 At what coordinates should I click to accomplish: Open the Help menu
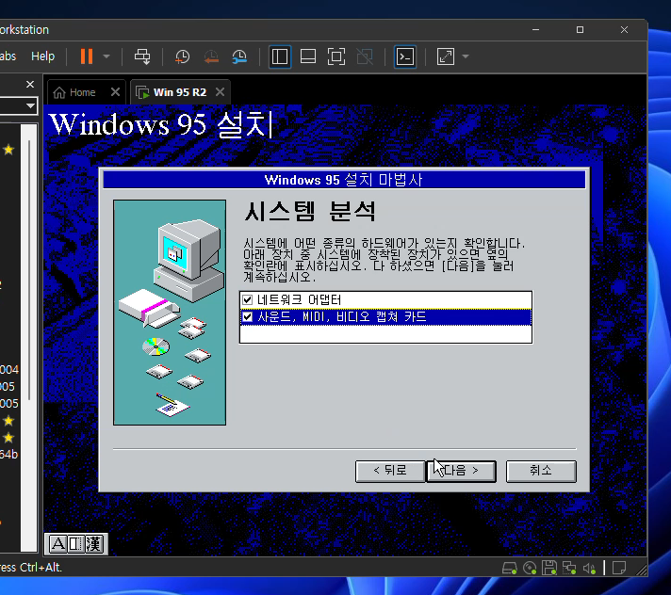[x=42, y=56]
